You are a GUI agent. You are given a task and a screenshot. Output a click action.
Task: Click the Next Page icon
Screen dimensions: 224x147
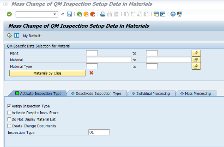click(140, 14)
